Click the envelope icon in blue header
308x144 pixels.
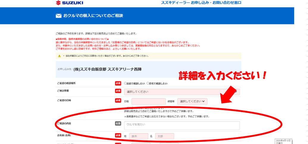(x=59, y=16)
